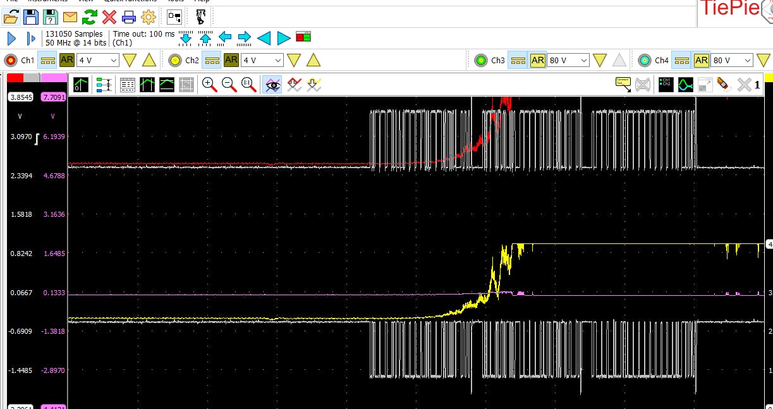Click the green refresh arrows icon
The image size is (773, 409).
(x=90, y=17)
